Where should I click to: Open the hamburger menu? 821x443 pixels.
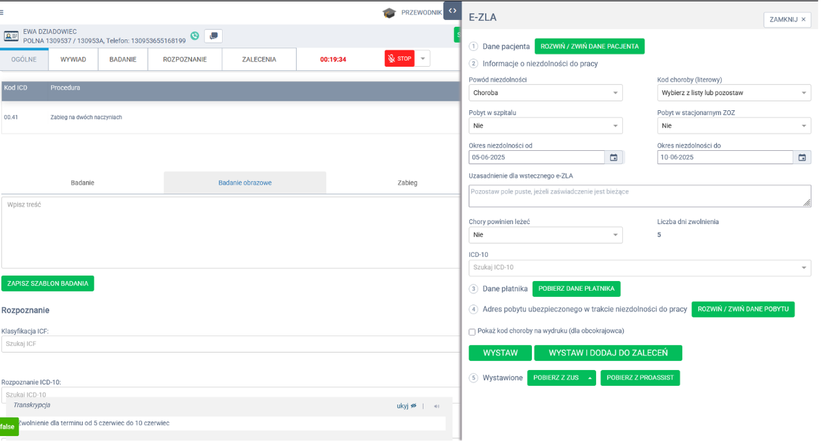3,12
